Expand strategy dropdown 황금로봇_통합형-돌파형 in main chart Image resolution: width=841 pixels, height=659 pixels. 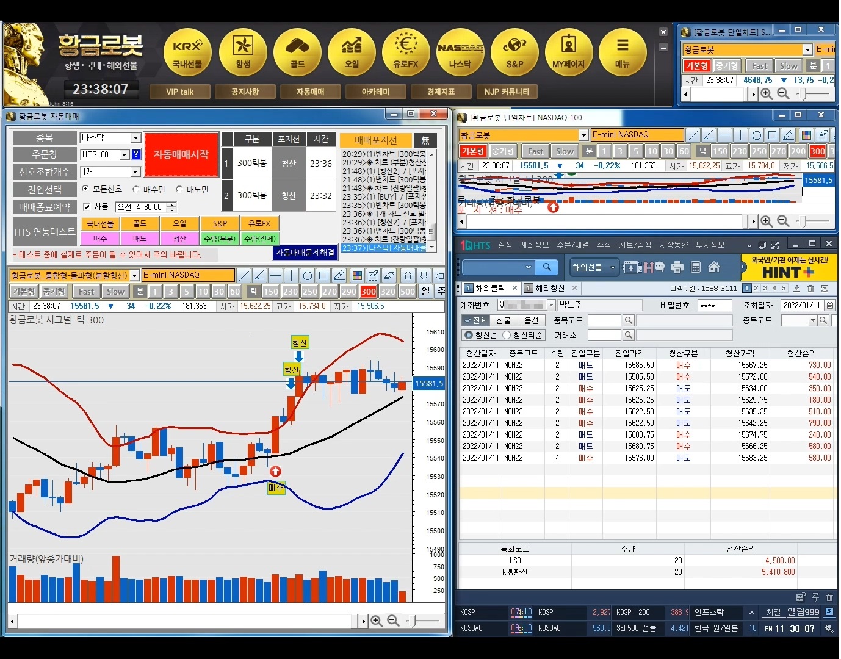(134, 275)
